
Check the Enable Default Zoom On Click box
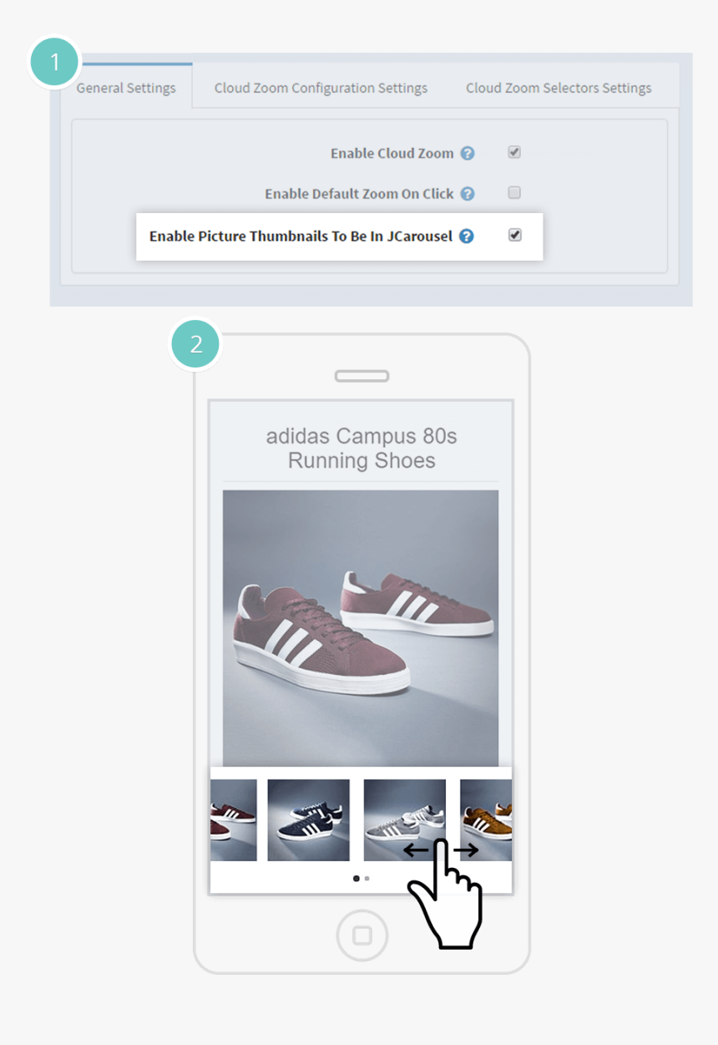coord(514,193)
